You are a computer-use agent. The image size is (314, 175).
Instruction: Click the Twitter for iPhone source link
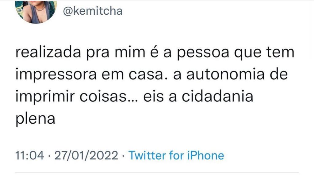tap(176, 155)
